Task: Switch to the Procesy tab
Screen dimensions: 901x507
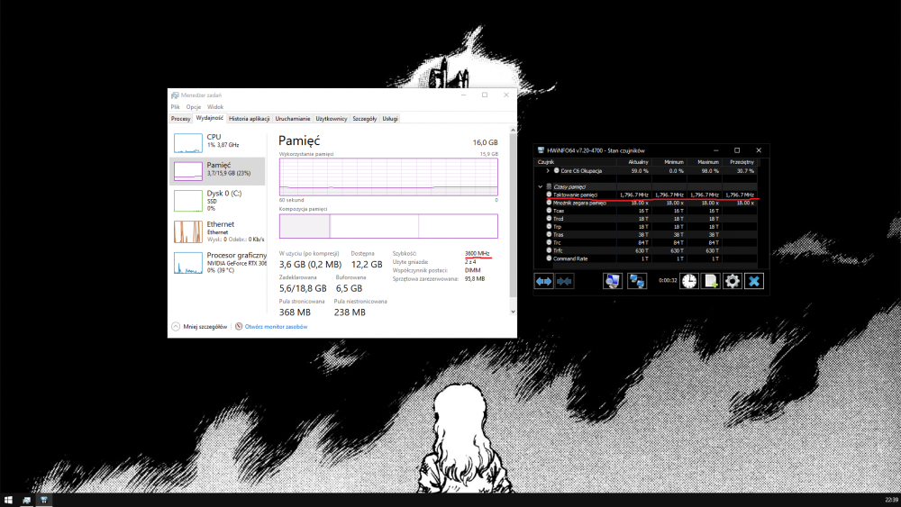Action: (180, 119)
